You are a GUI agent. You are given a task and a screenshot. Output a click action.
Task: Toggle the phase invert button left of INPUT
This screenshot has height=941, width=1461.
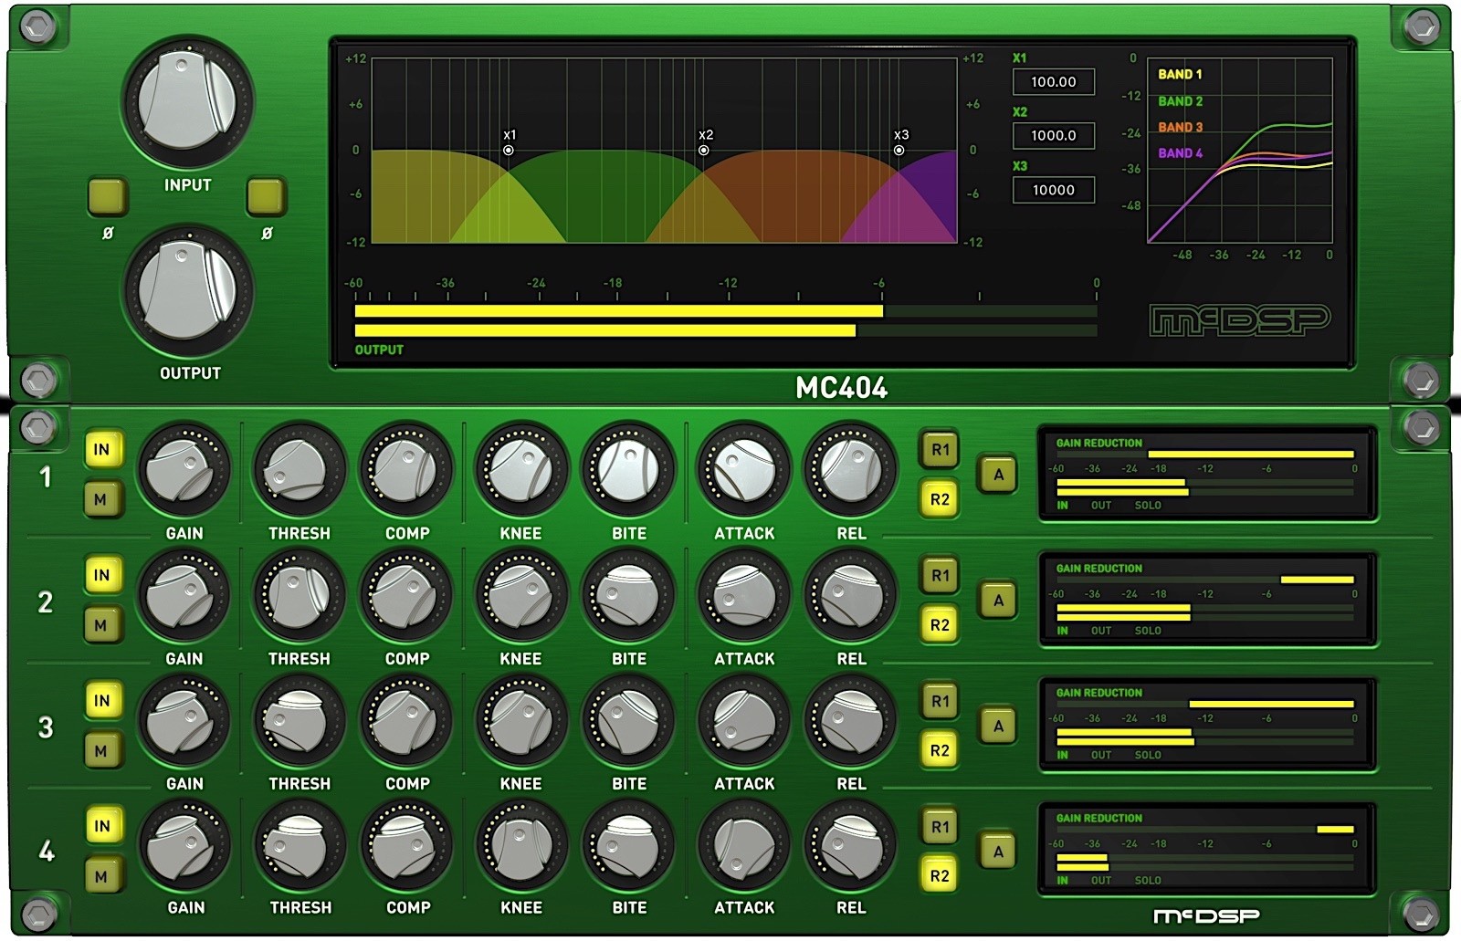(x=108, y=196)
